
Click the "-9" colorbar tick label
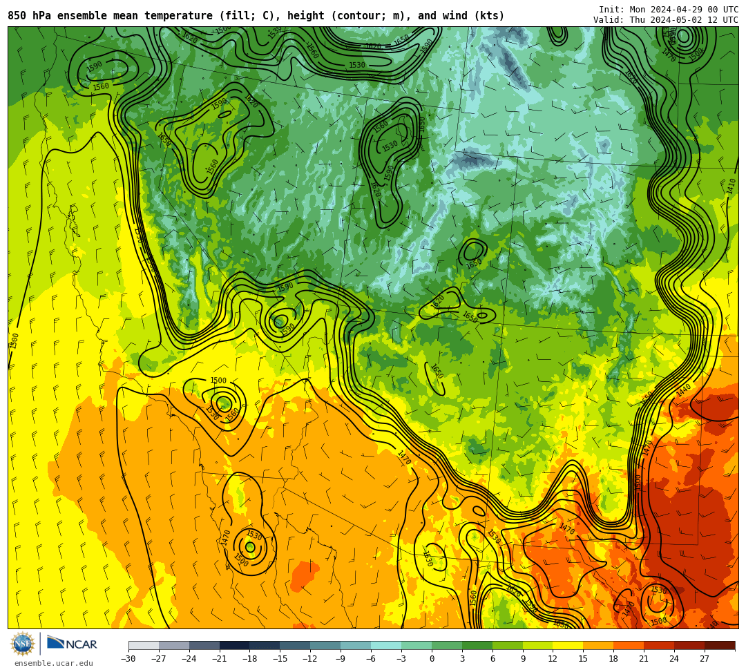[x=341, y=659]
